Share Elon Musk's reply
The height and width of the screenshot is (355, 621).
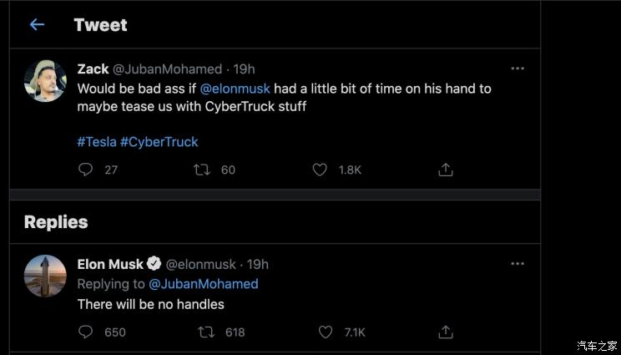tap(446, 332)
